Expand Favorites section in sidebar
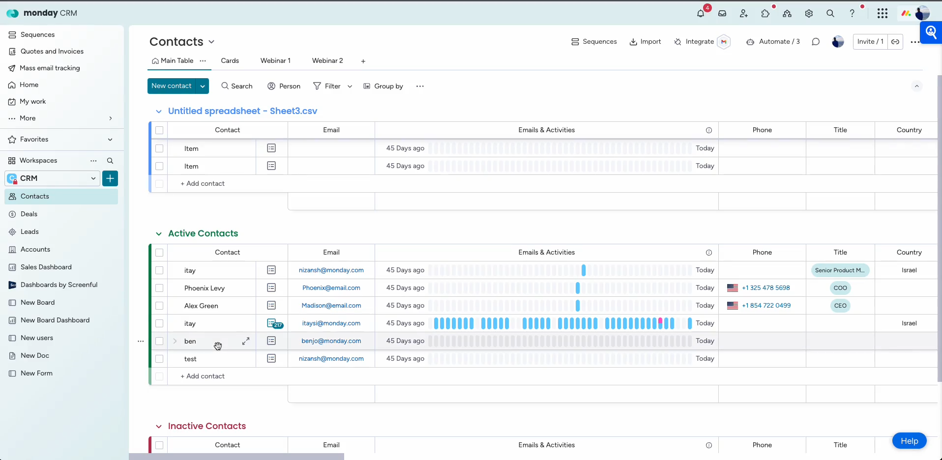942x460 pixels. (x=110, y=140)
